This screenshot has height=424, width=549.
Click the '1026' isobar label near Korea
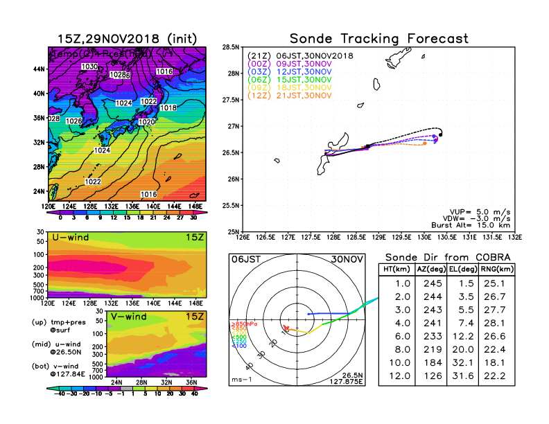click(74, 121)
